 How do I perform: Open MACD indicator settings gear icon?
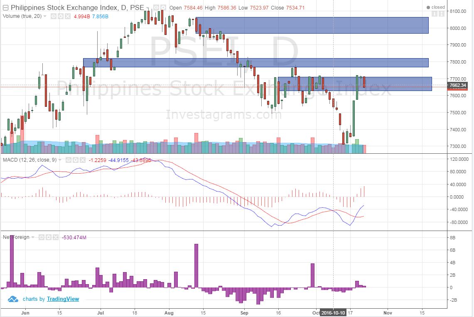pyautogui.click(x=76, y=160)
